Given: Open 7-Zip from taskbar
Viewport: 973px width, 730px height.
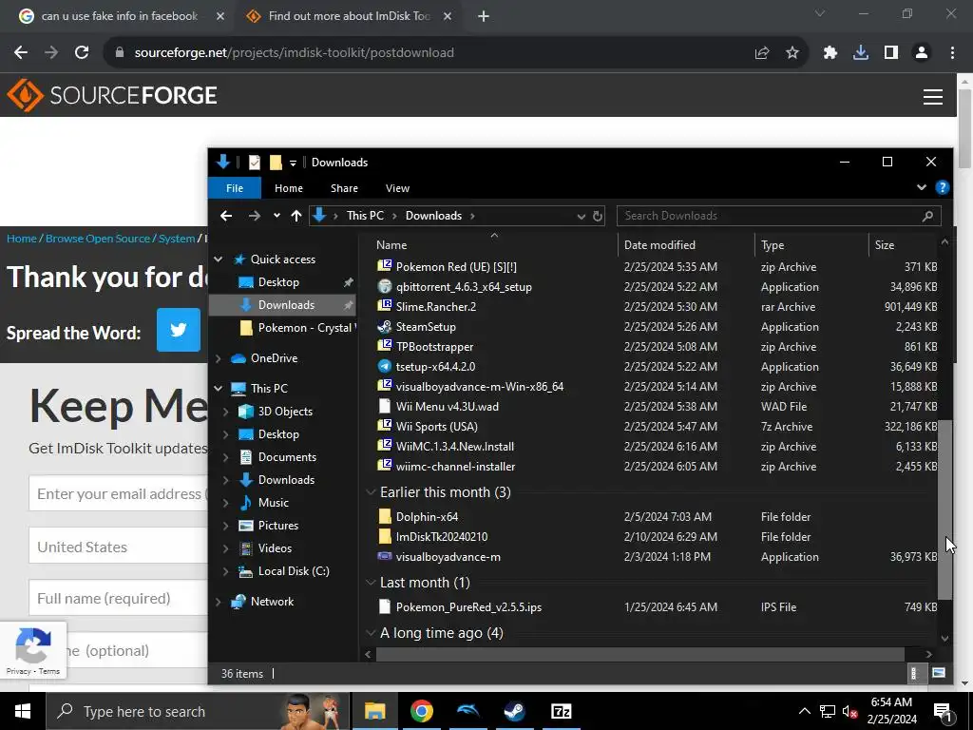Looking at the screenshot, I should [x=561, y=711].
